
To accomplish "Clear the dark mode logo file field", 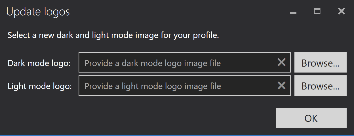I will pyautogui.click(x=281, y=62).
